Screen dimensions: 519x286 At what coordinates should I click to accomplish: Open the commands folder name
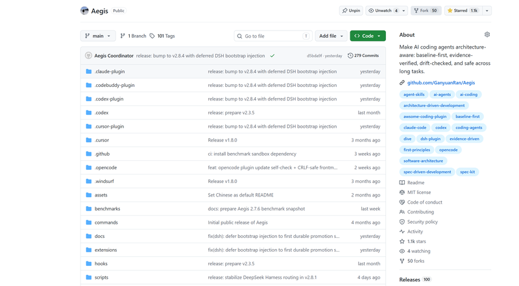tap(106, 222)
